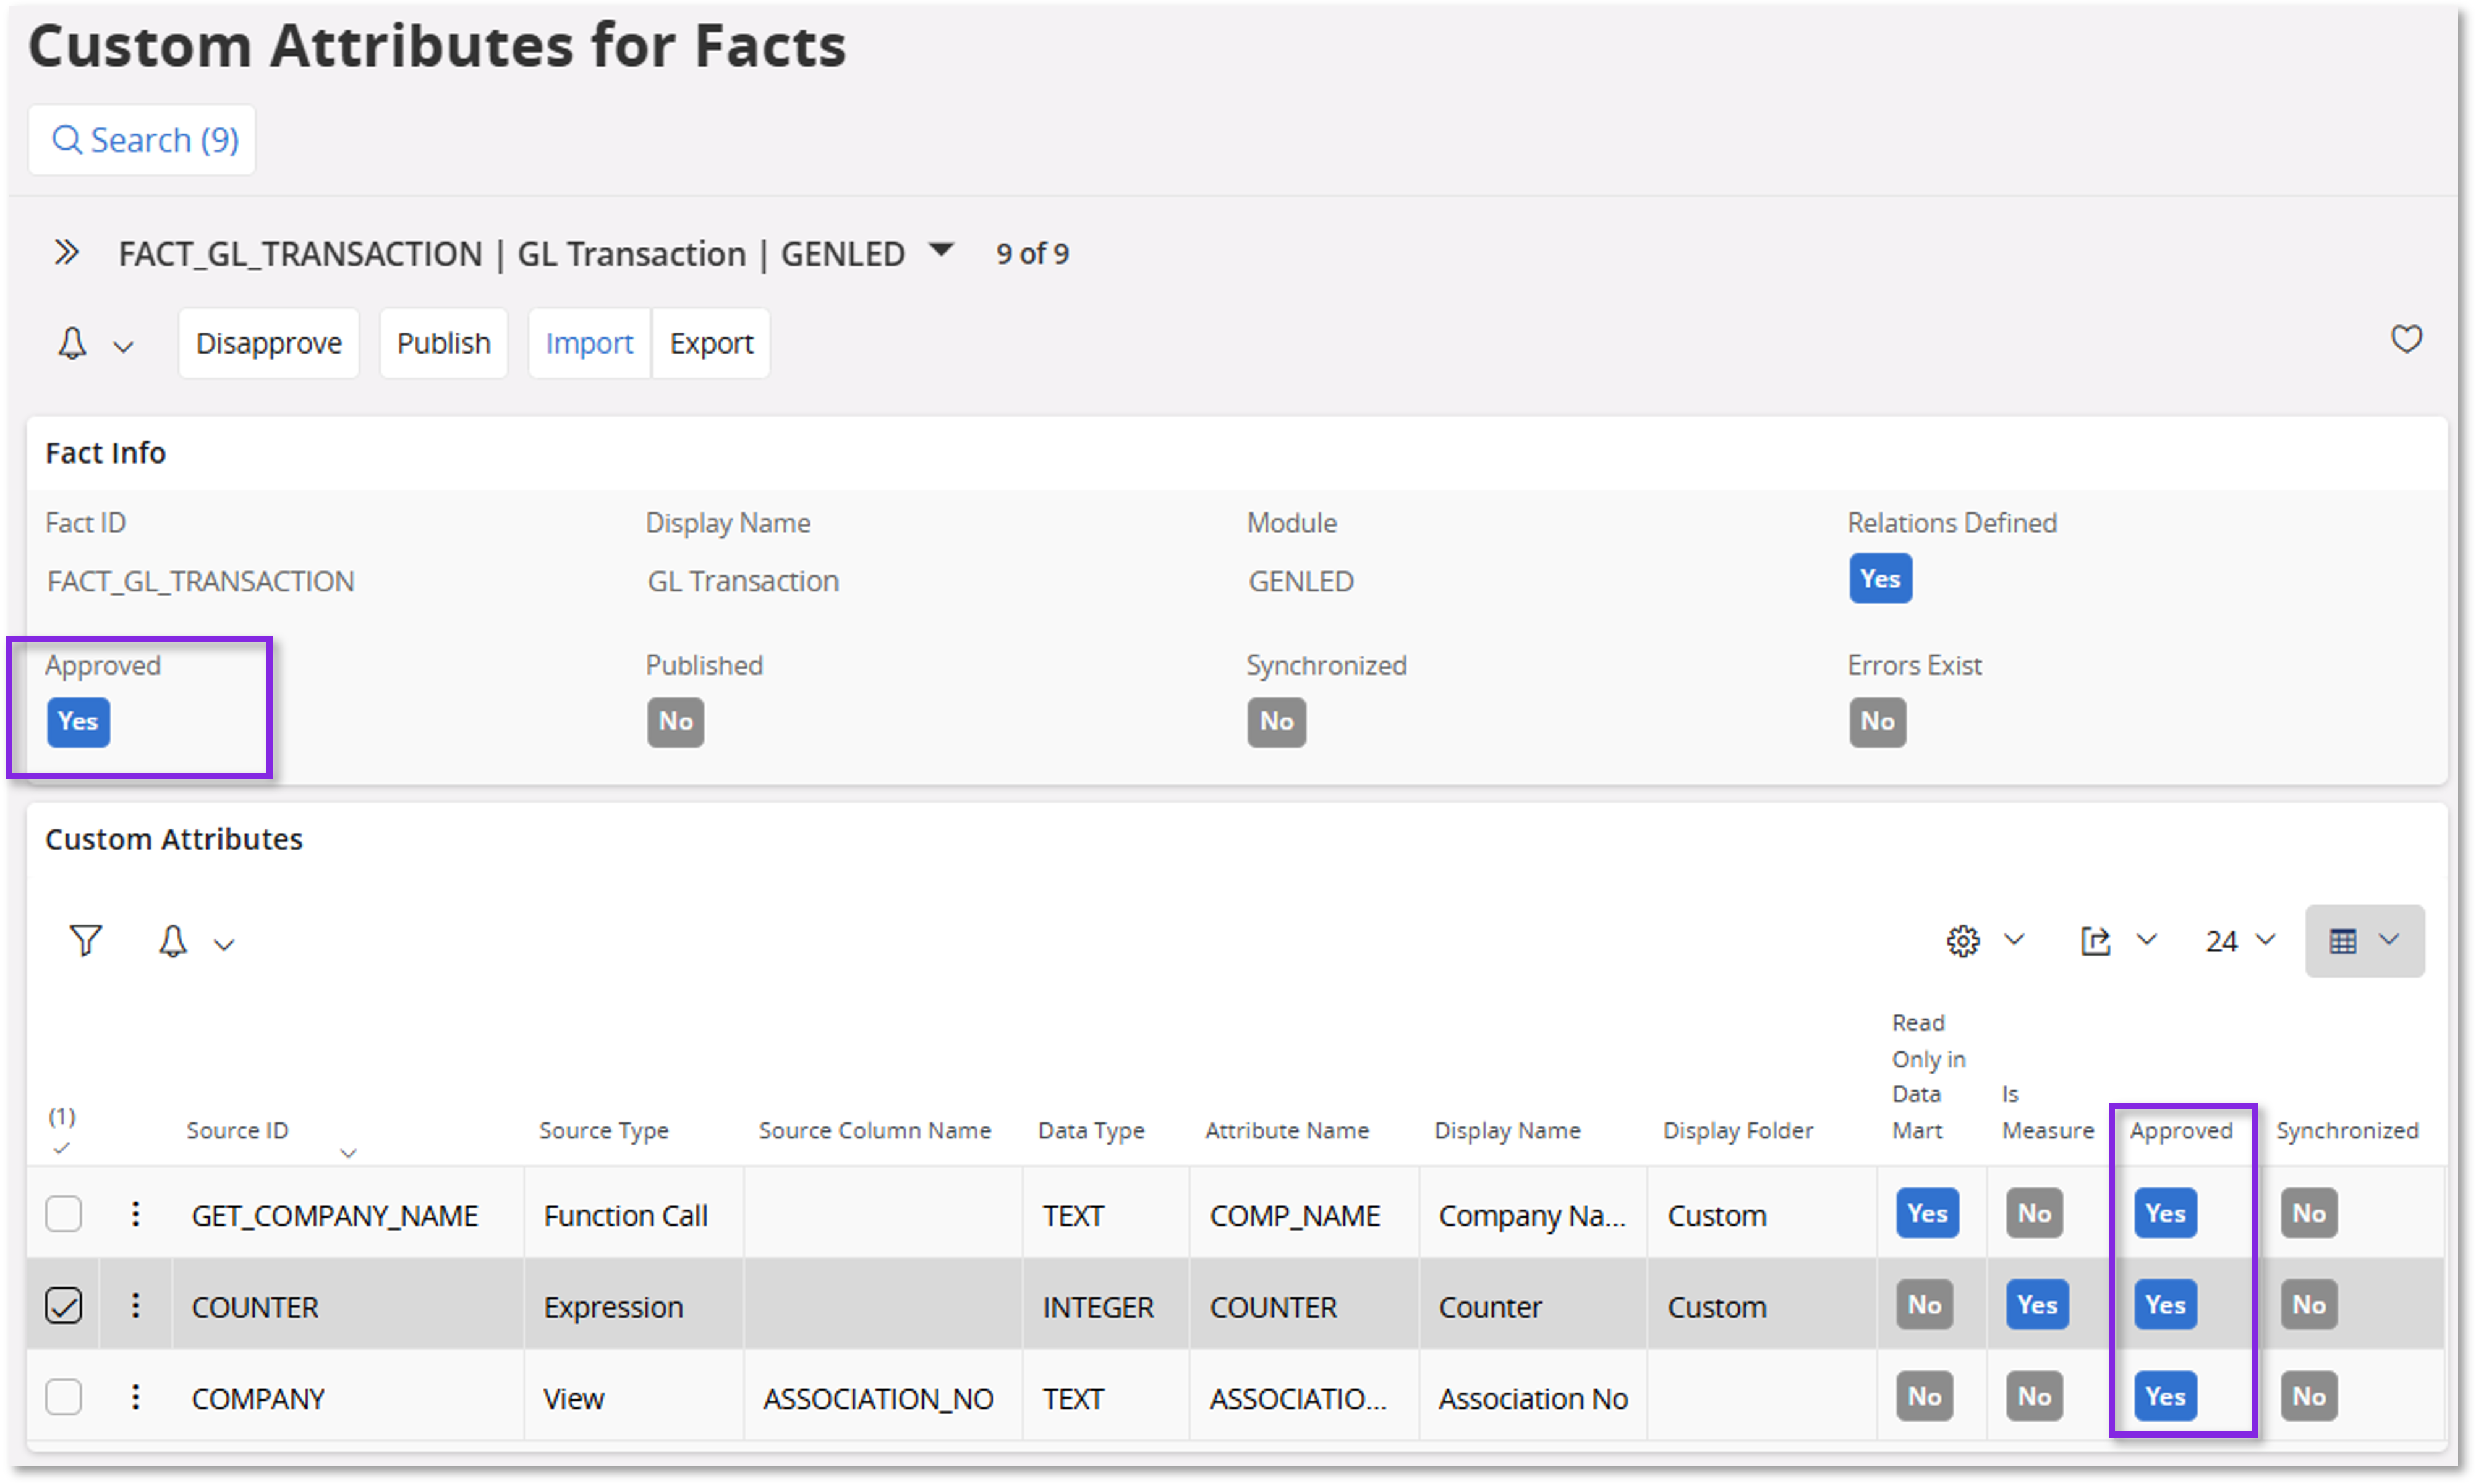
Task: Toggle the select-all rows header check
Action: 62,1149
